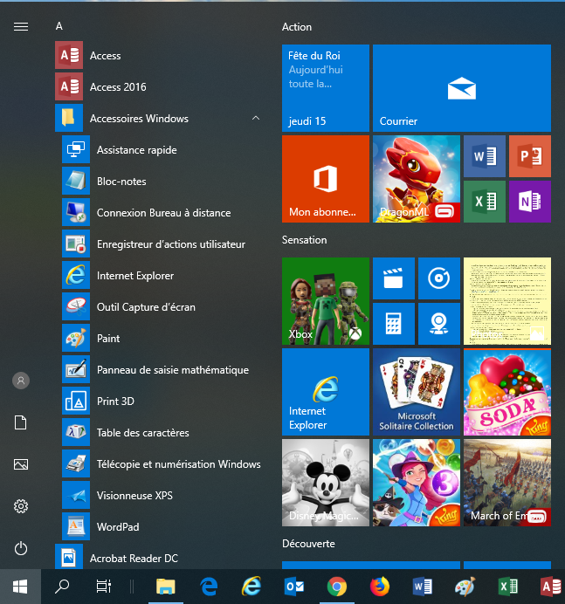Open the Mon abonnement Office tile
The image size is (565, 604).
pos(326,179)
